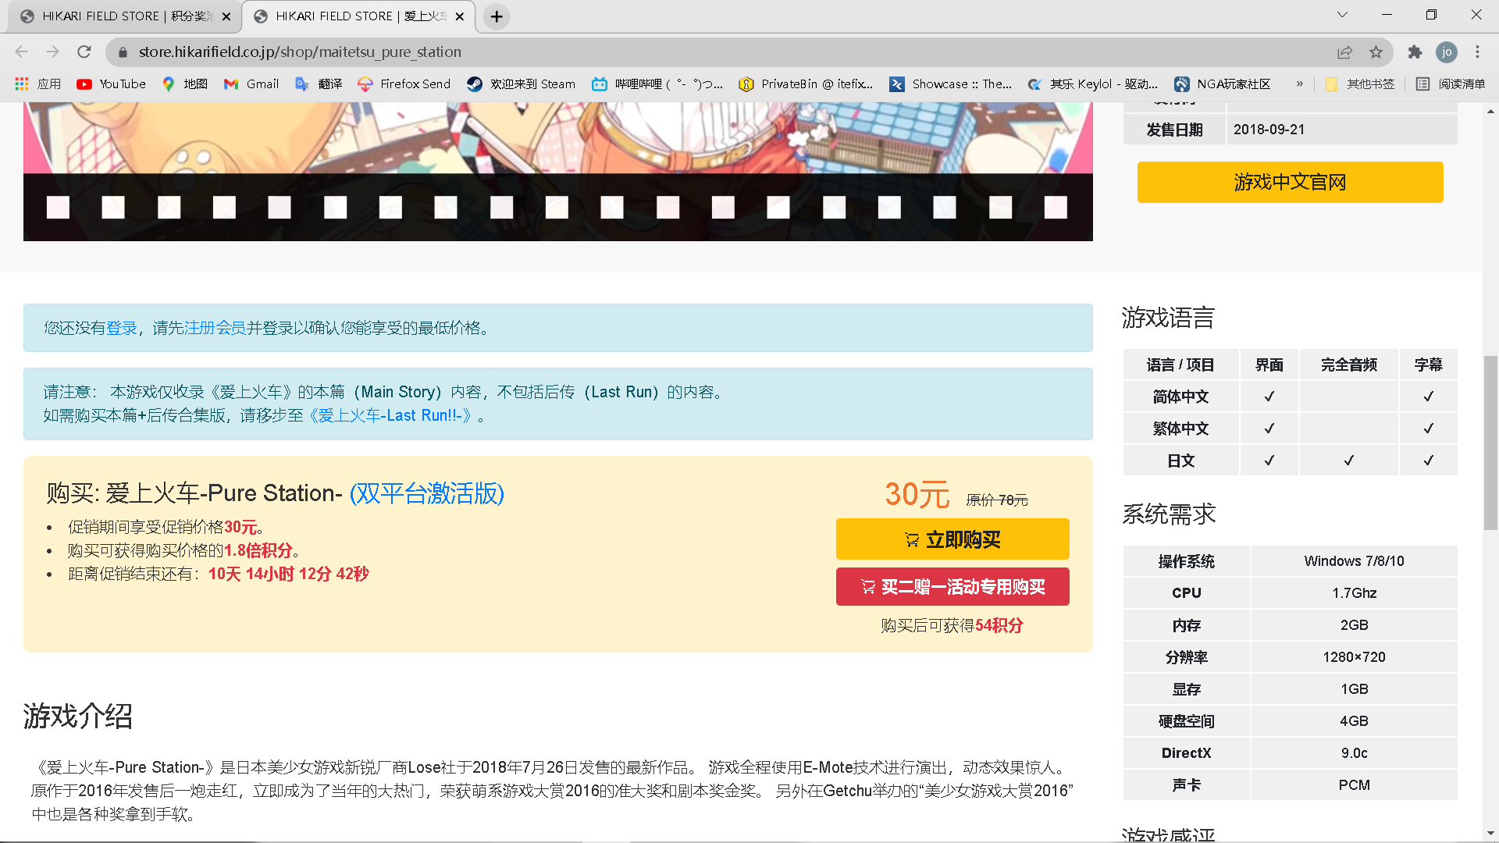Click the browser back arrow
This screenshot has height=843, width=1499.
point(22,52)
